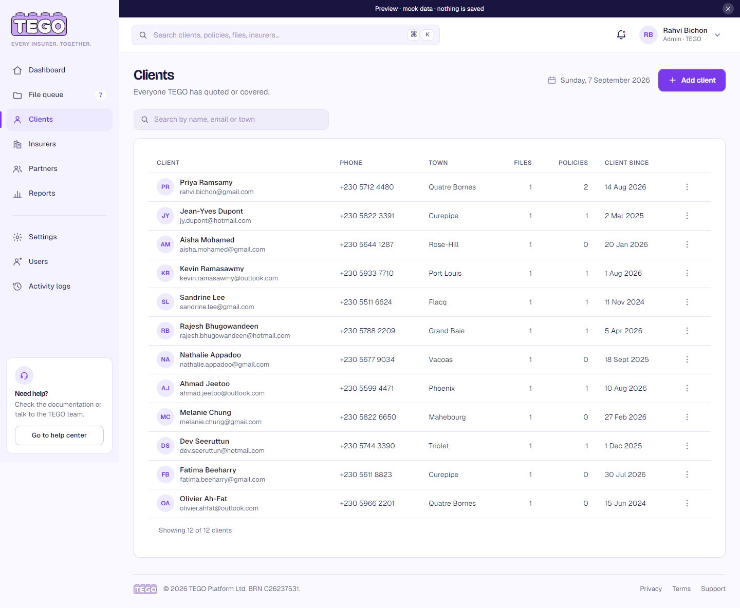Click the headset help icon

pos(24,375)
